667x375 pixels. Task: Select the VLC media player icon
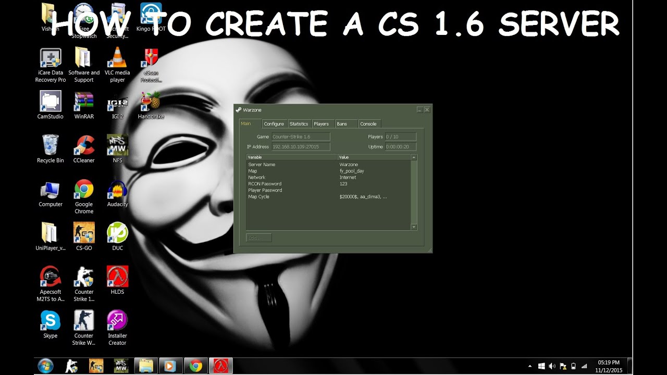tap(117, 65)
